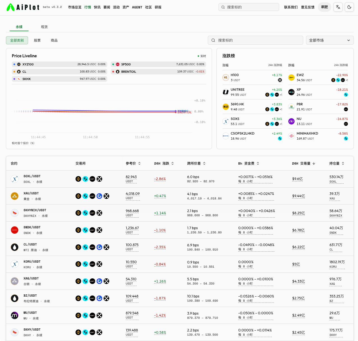Toggle SP500 series in Price Liveline legend

158,64
